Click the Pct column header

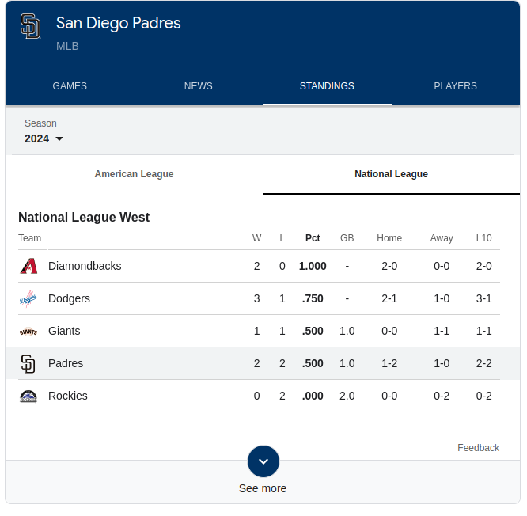(x=313, y=238)
